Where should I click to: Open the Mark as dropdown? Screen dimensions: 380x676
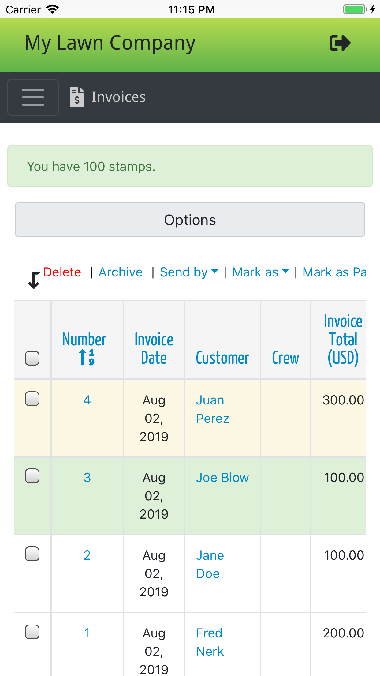click(x=260, y=272)
